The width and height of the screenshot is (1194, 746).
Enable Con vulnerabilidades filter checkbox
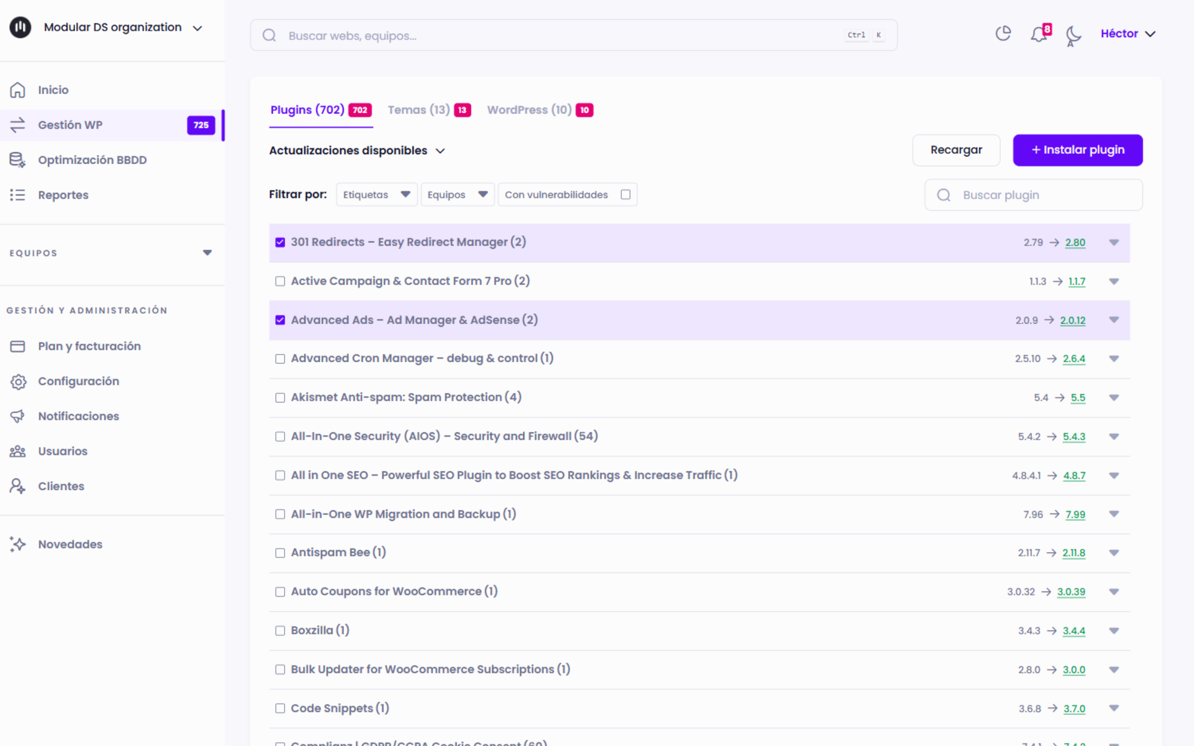coord(625,194)
